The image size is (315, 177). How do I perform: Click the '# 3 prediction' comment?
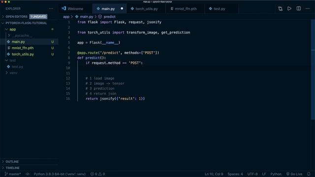pyautogui.click(x=100, y=88)
